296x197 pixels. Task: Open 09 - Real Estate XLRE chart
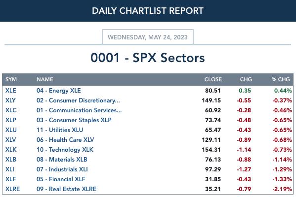point(66,189)
